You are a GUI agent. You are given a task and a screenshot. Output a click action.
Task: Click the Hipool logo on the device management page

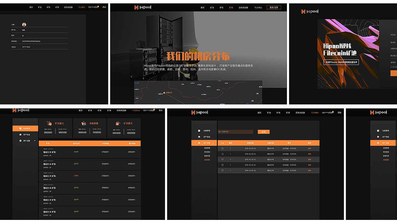(21, 110)
